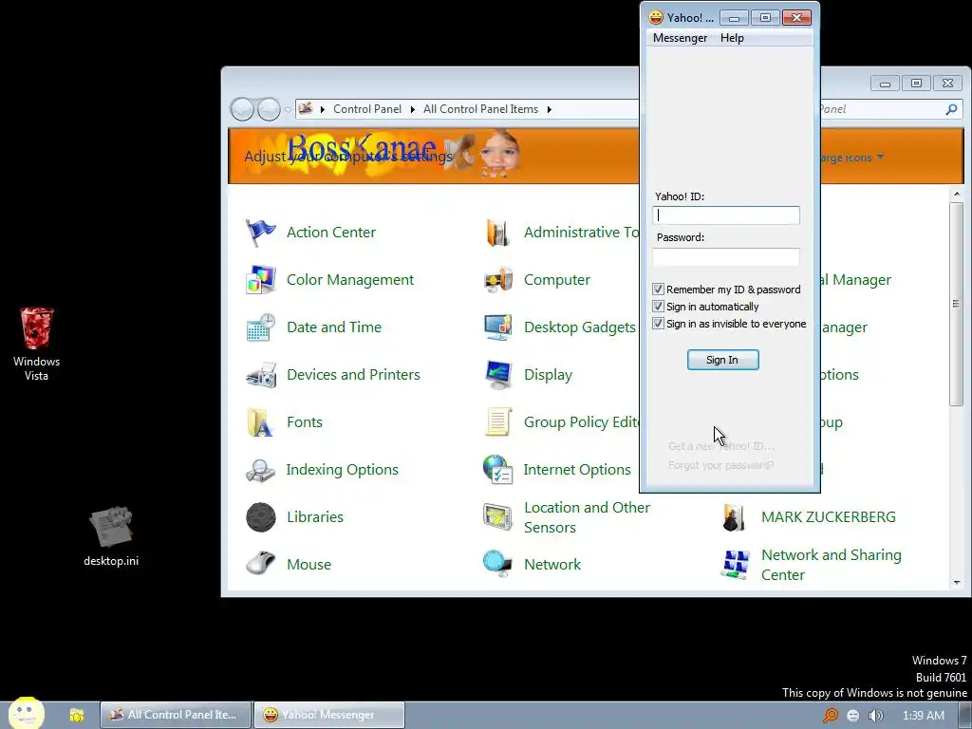Viewport: 972px width, 729px height.
Task: Open Devices and Printers icon
Action: (260, 375)
